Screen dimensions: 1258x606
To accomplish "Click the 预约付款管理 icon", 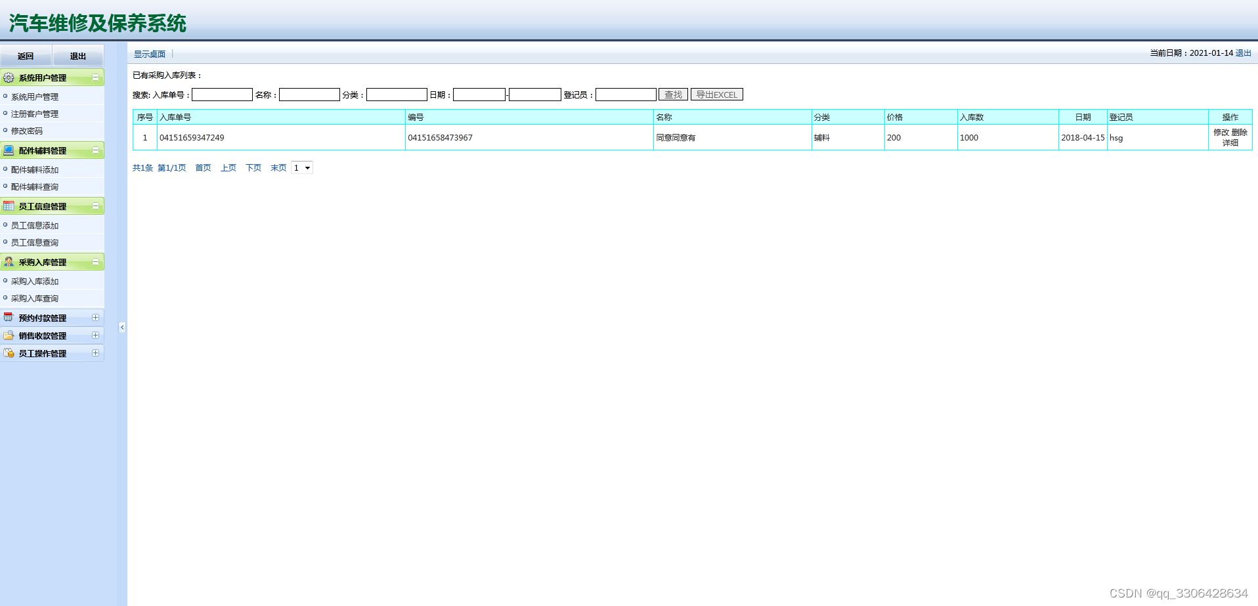I will pyautogui.click(x=9, y=318).
